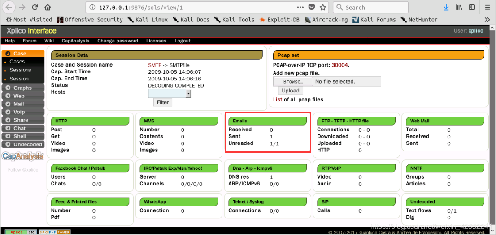
Task: Click Browse to choose a pcap file
Action: coord(293,82)
